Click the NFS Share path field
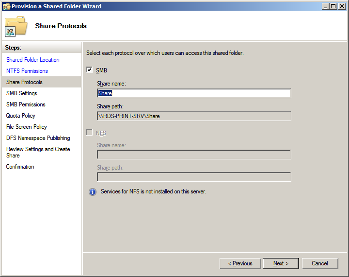Viewport: 349px width, 277px height. pyautogui.click(x=194, y=177)
